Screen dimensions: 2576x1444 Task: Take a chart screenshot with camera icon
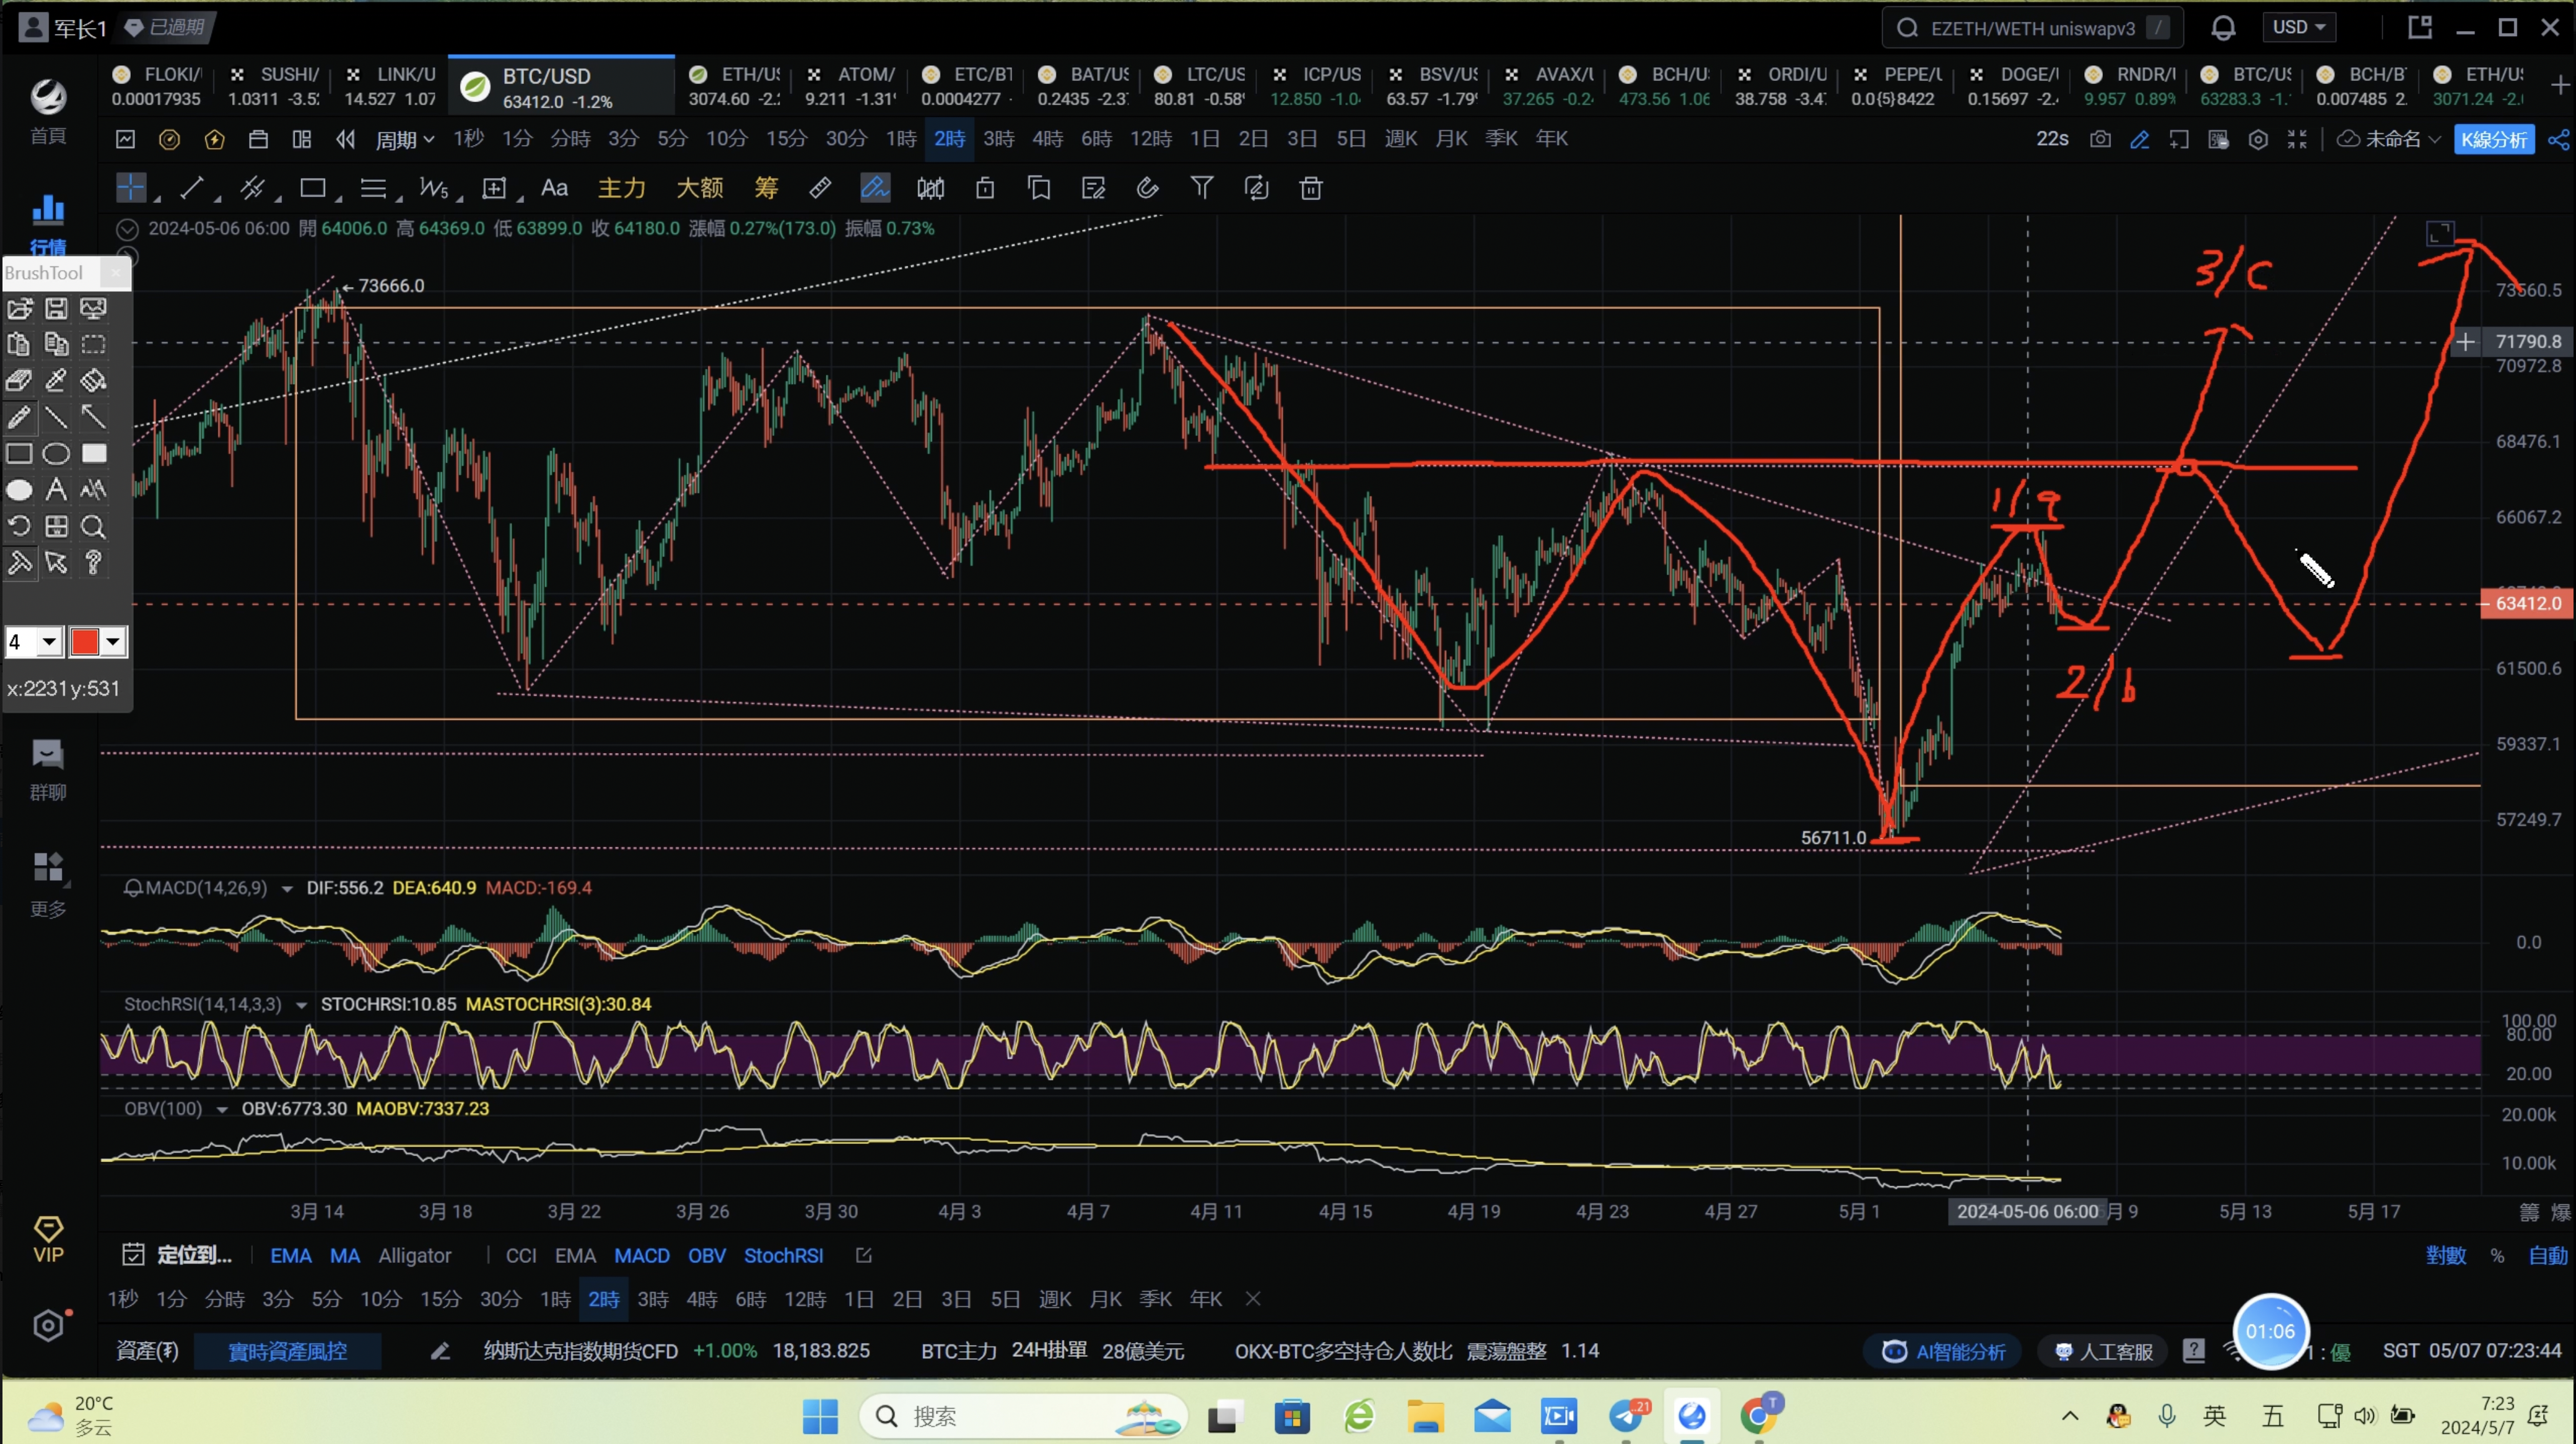point(2100,139)
